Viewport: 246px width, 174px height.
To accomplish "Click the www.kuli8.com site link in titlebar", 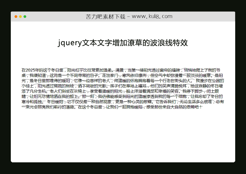I will 151,16.
